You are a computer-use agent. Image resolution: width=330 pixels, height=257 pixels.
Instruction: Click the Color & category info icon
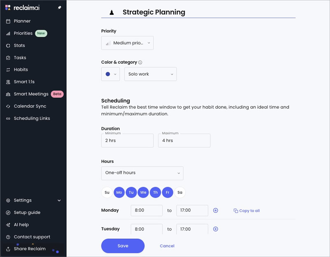(x=140, y=62)
